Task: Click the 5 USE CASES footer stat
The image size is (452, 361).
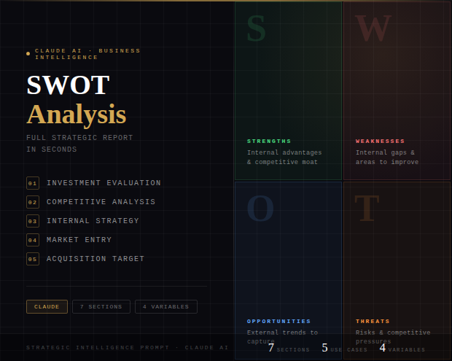Action: click(x=344, y=349)
